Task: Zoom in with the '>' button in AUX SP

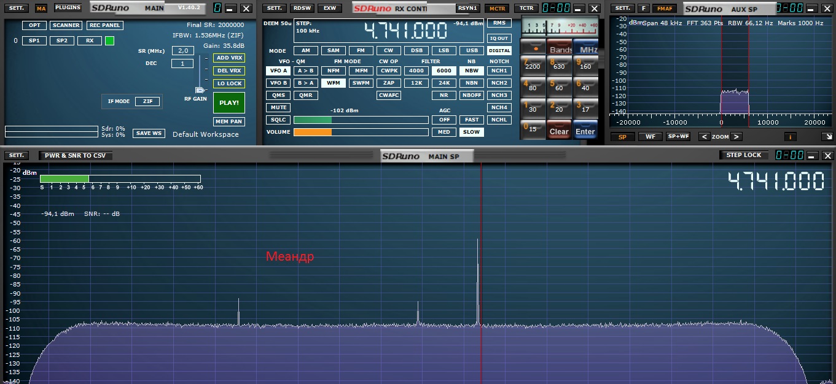Action: pyautogui.click(x=736, y=137)
